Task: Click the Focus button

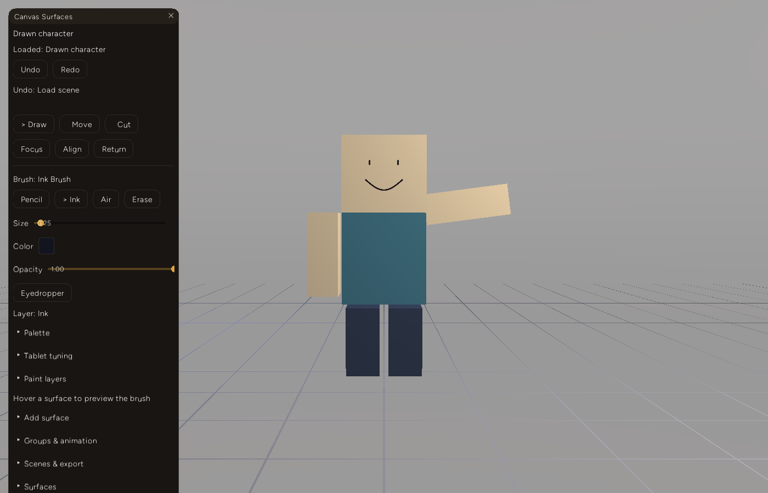Action: (32, 149)
